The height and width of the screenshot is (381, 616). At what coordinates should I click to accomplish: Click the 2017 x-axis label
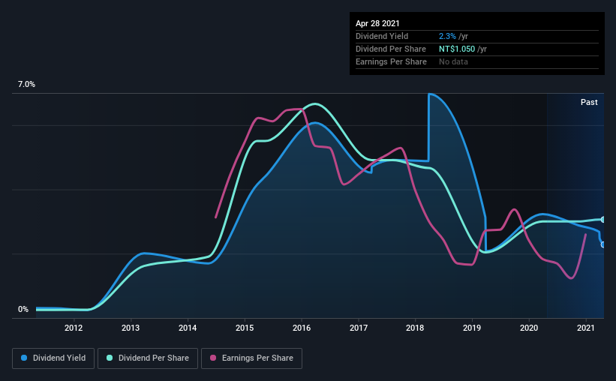[x=359, y=328]
